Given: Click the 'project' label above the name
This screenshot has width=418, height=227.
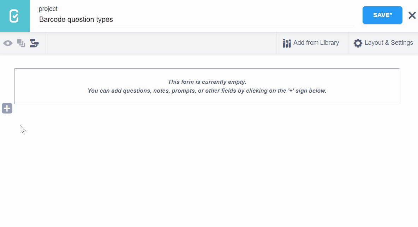Looking at the screenshot, I should (x=48, y=9).
